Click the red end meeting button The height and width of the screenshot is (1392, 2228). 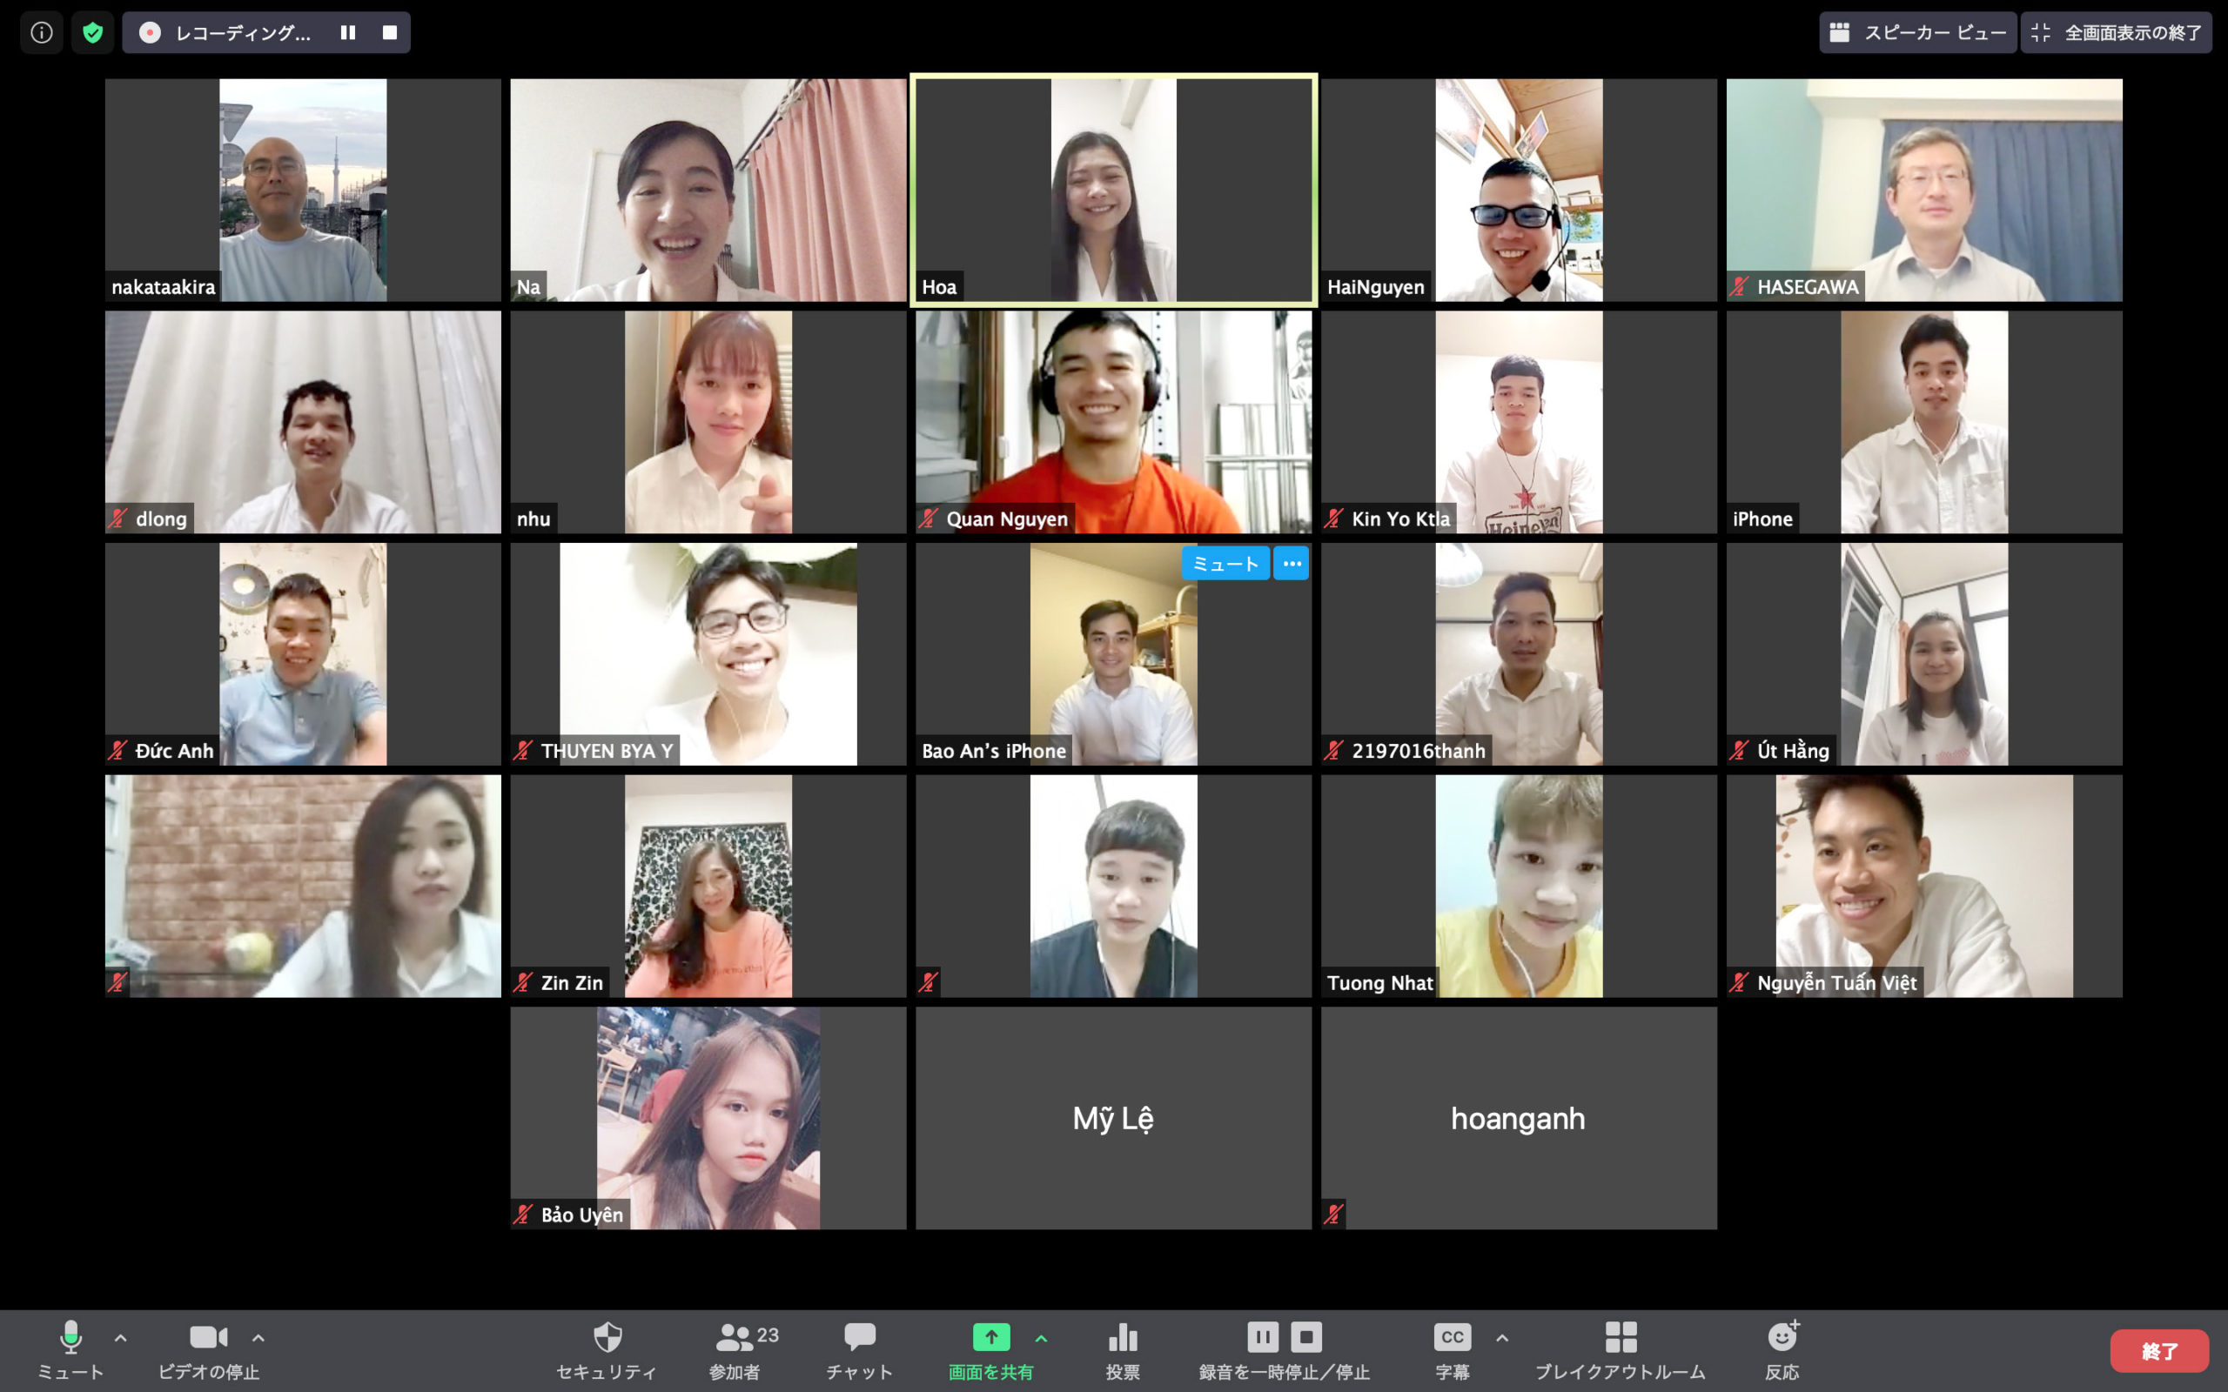[2158, 1350]
